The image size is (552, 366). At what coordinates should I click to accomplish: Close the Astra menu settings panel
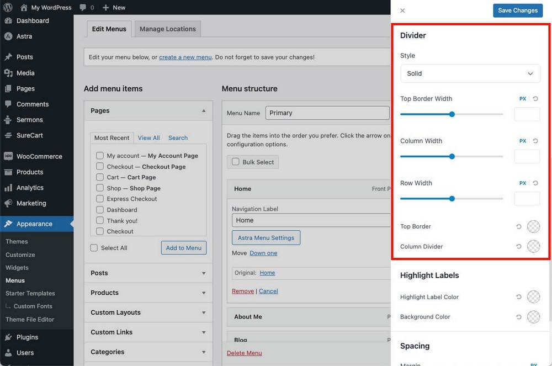(402, 10)
